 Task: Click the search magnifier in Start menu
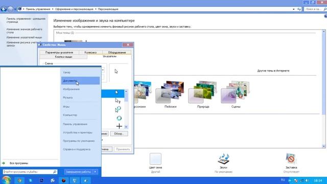[x=55, y=172]
